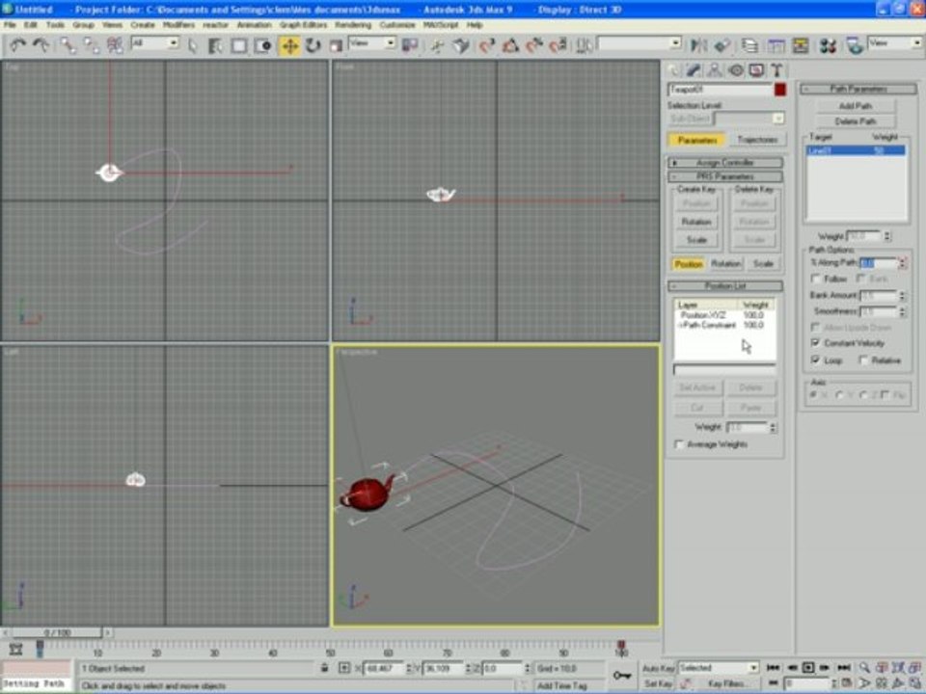926x694 pixels.
Task: Open the selection filter All dropdown
Action: click(154, 43)
